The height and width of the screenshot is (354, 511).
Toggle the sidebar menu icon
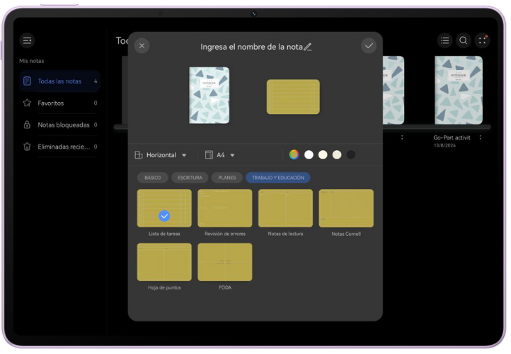(x=27, y=40)
